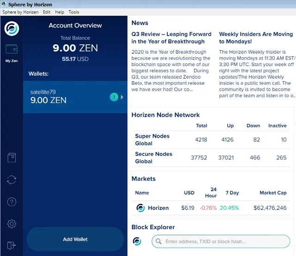Image resolution: width=296 pixels, height=256 pixels.
Task: Click the sync refresh sidebar icon
Action: coord(12,180)
